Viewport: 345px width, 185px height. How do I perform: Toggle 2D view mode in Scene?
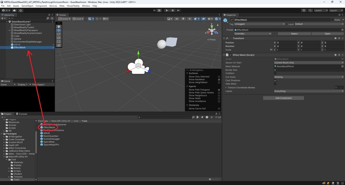pyautogui.click(x=177, y=19)
